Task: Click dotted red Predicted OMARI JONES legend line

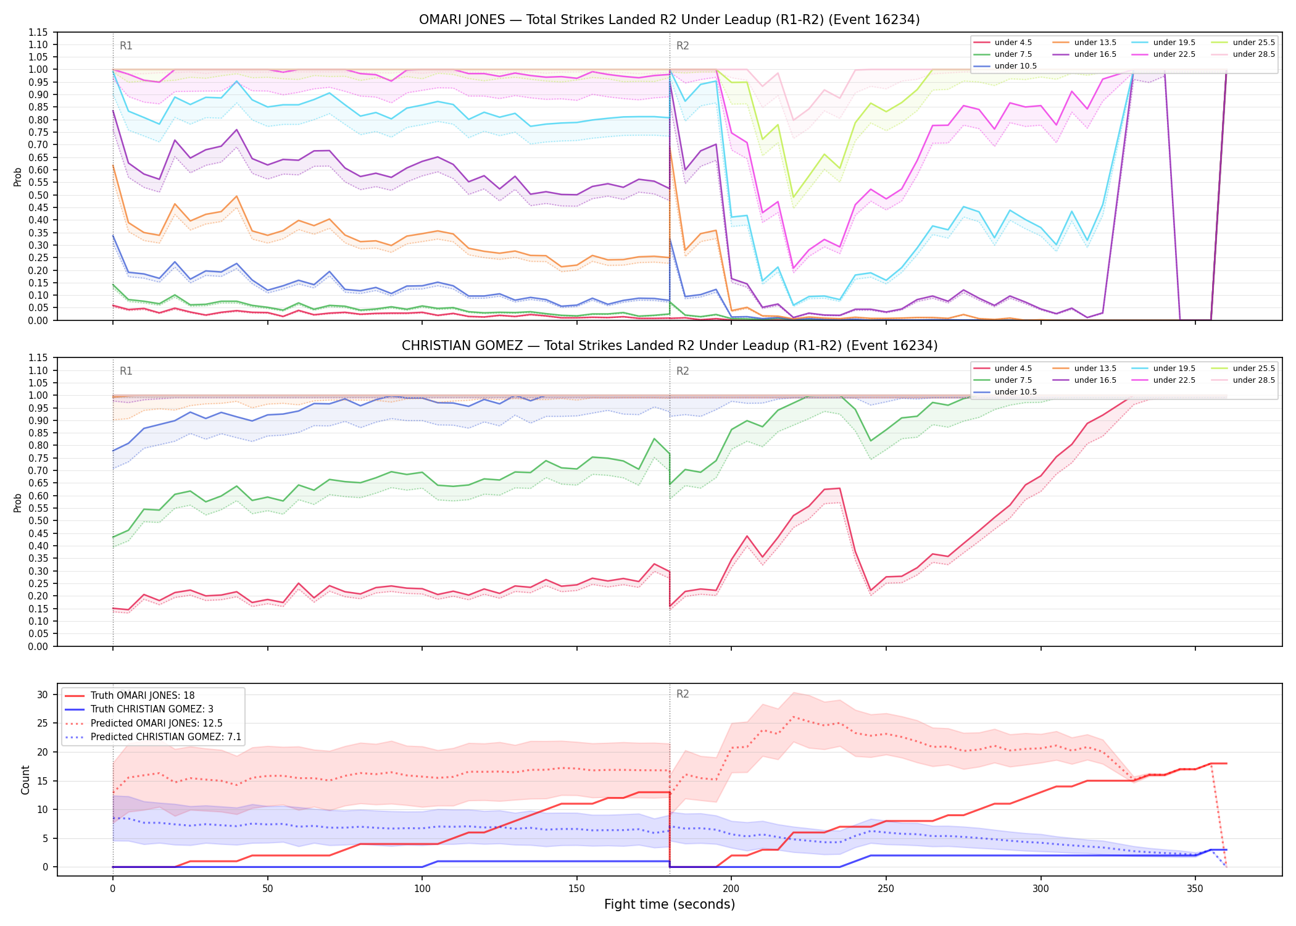Action: tap(74, 724)
